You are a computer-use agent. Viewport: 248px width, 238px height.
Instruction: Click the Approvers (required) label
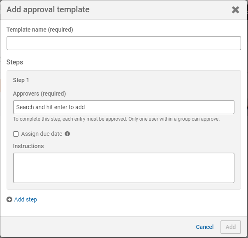39,94
